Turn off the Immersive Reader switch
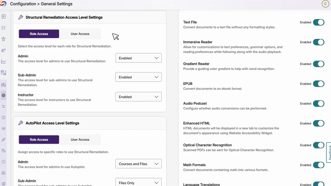 click(319, 42)
